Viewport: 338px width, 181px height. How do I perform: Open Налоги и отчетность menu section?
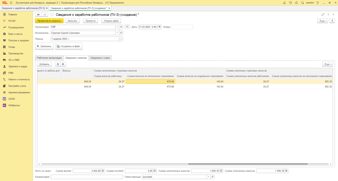pos(19,79)
